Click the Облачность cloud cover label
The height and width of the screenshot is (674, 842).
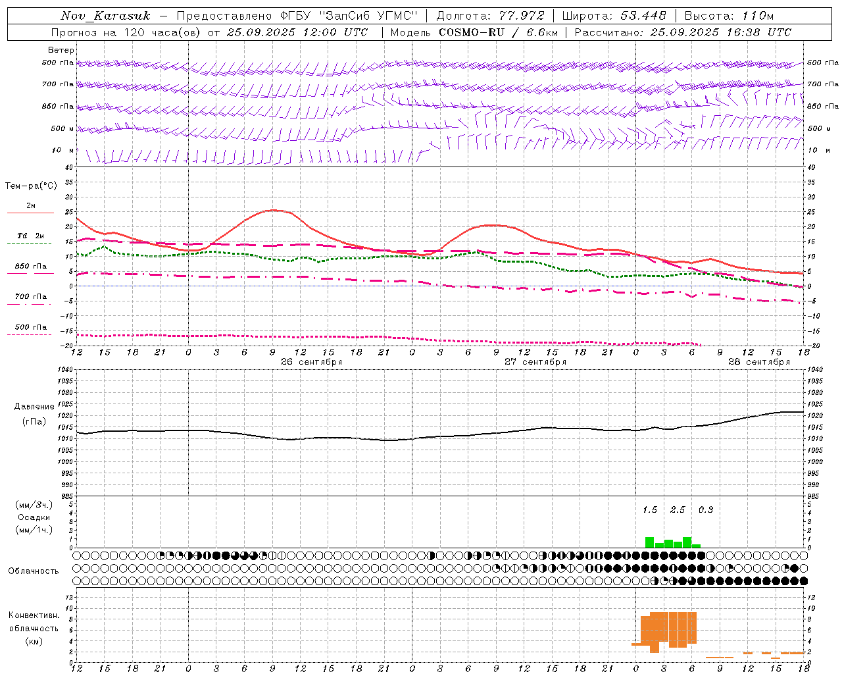point(34,571)
